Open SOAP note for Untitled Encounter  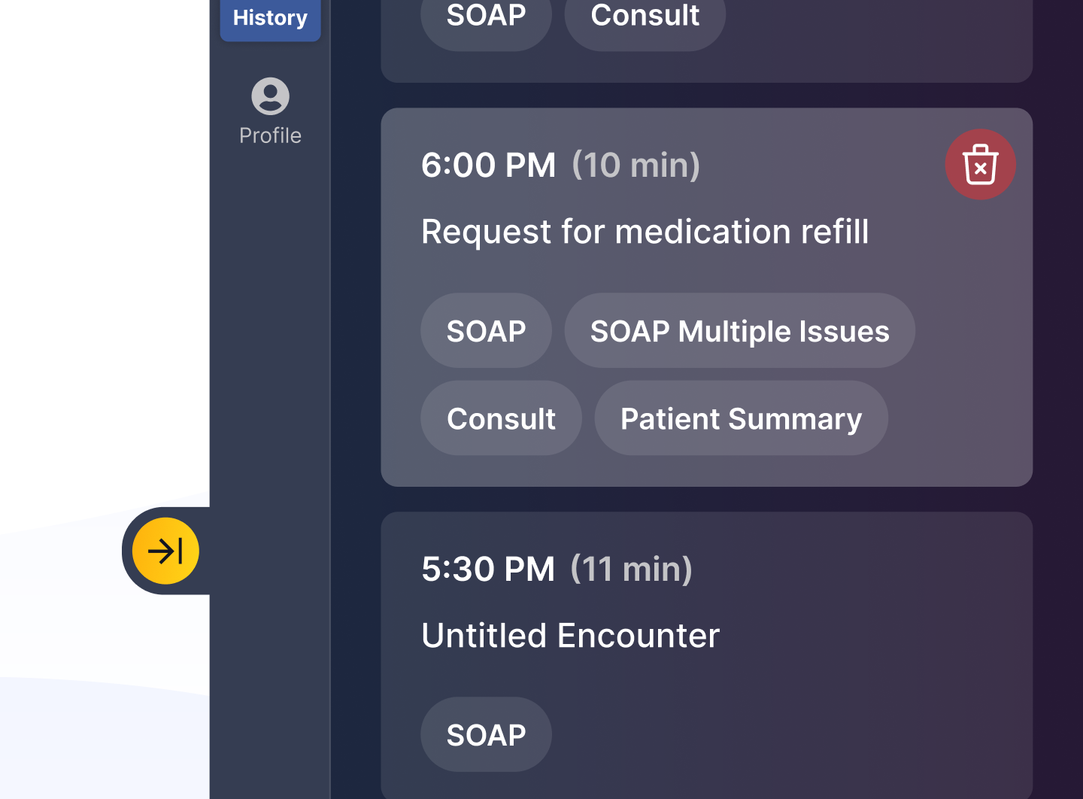pos(486,734)
